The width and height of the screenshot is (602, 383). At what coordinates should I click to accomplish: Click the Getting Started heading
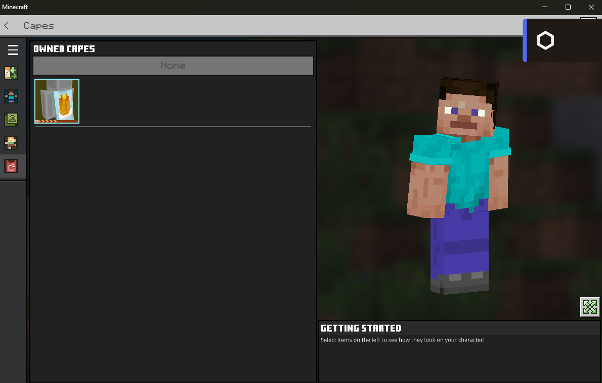pyautogui.click(x=361, y=328)
